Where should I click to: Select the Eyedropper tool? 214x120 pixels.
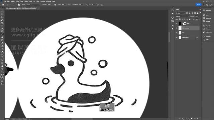(2, 28)
